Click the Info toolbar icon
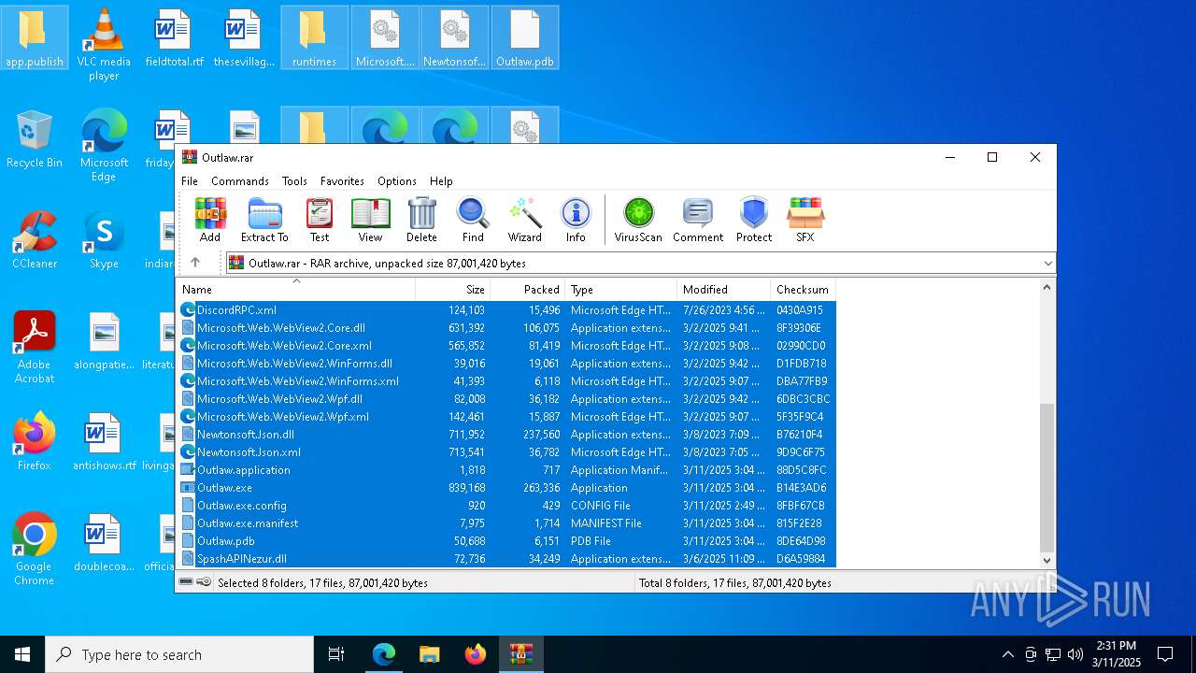1196x673 pixels. [576, 220]
